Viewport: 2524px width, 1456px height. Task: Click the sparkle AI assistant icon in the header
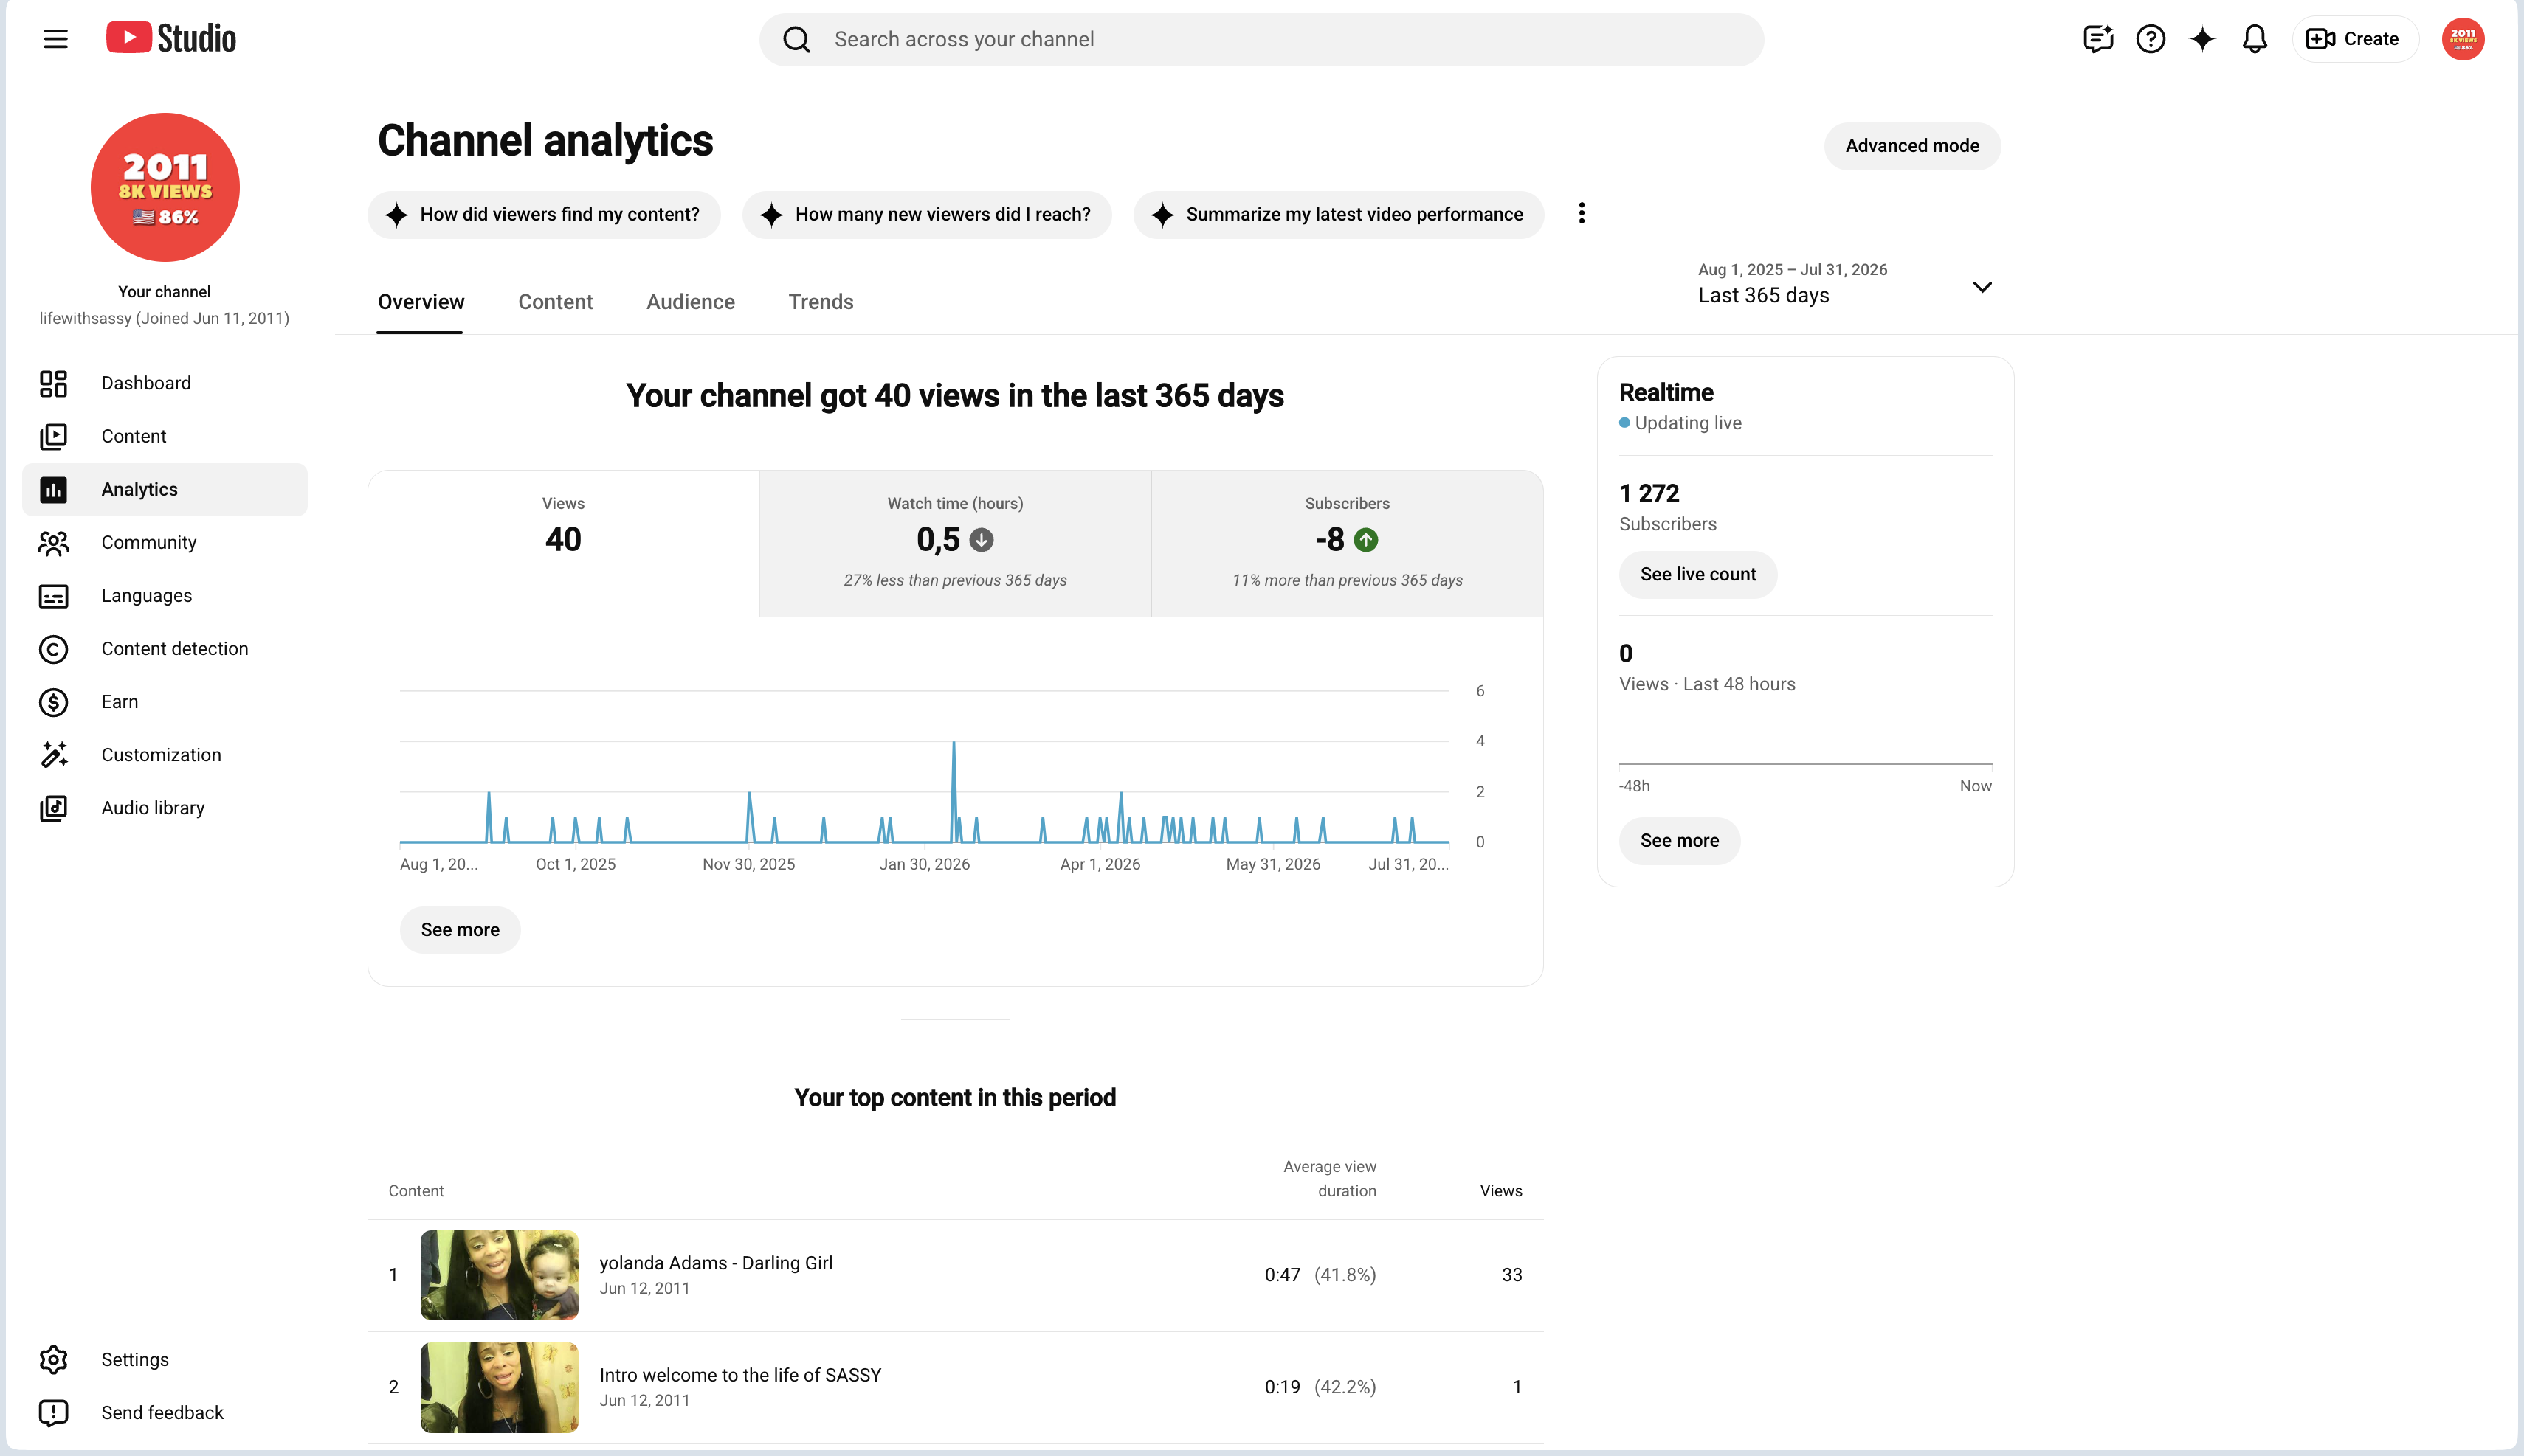point(2202,39)
